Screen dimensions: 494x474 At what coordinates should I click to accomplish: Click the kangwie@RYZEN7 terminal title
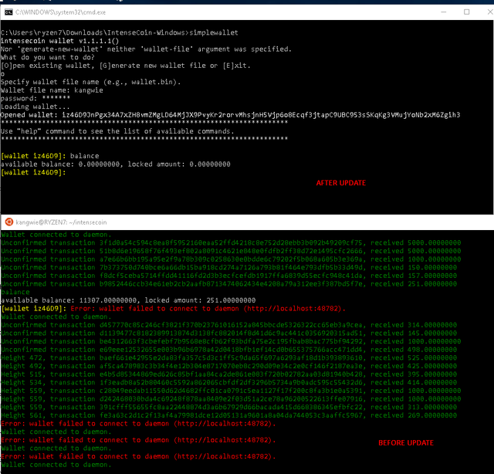pyautogui.click(x=61, y=222)
